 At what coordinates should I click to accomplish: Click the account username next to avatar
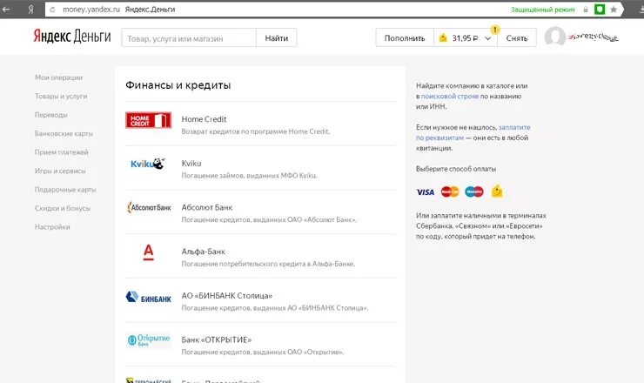[594, 37]
